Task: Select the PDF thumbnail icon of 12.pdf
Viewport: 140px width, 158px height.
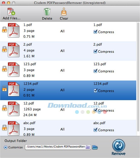Action: coord(14,109)
